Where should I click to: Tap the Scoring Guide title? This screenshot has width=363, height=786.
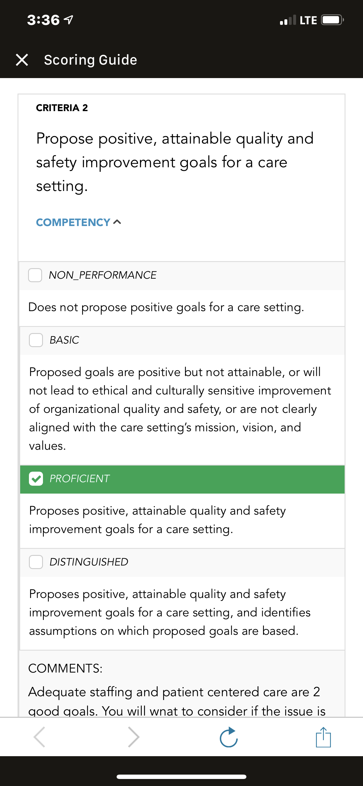click(91, 60)
